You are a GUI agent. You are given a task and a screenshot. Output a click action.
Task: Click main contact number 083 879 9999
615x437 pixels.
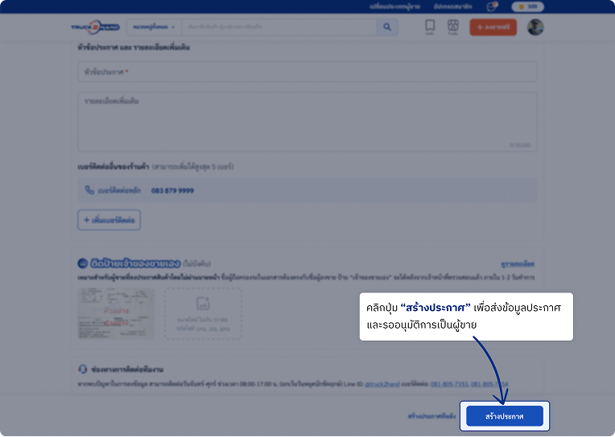[x=172, y=190]
